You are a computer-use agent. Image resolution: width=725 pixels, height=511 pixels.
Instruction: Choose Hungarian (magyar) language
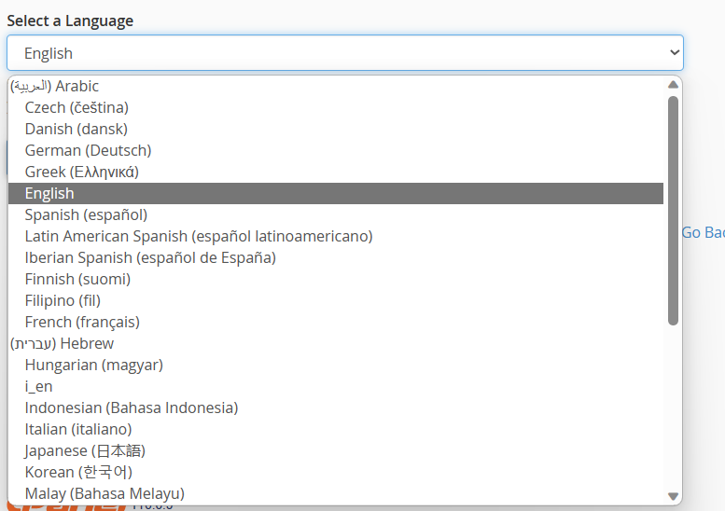click(93, 365)
